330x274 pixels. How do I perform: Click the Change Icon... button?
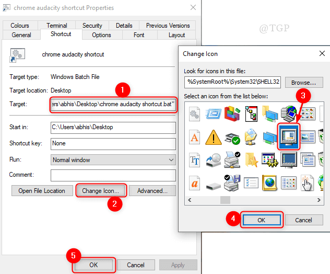pyautogui.click(x=101, y=190)
